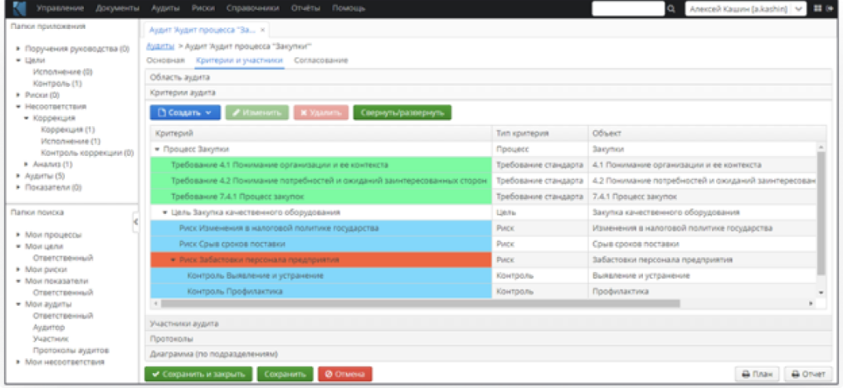Expand the Риски (0) folder
This screenshot has height=388, width=843.
tap(19, 95)
